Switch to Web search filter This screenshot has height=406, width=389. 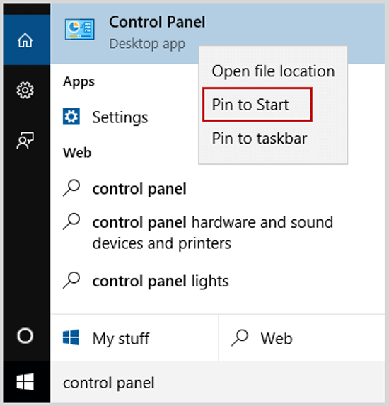point(302,338)
